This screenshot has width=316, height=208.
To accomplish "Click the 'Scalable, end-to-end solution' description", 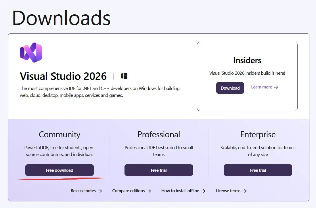I will 258,151.
